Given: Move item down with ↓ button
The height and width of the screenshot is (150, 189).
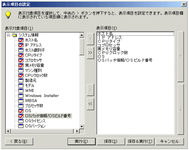Looking at the screenshot, I should pyautogui.click(x=181, y=109).
